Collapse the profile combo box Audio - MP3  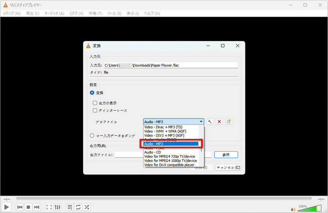174,122
